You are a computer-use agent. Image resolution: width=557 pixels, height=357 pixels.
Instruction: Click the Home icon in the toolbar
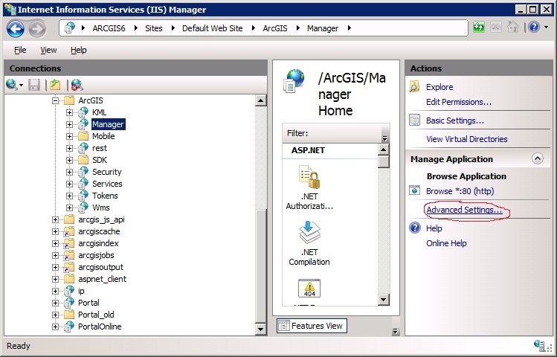(x=513, y=28)
